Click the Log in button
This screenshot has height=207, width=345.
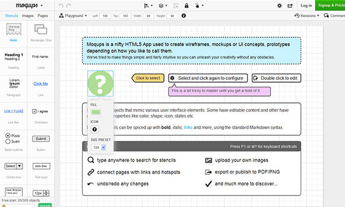point(306,6)
